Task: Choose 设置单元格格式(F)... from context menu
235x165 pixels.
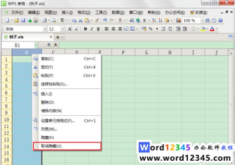Action: 67,121
